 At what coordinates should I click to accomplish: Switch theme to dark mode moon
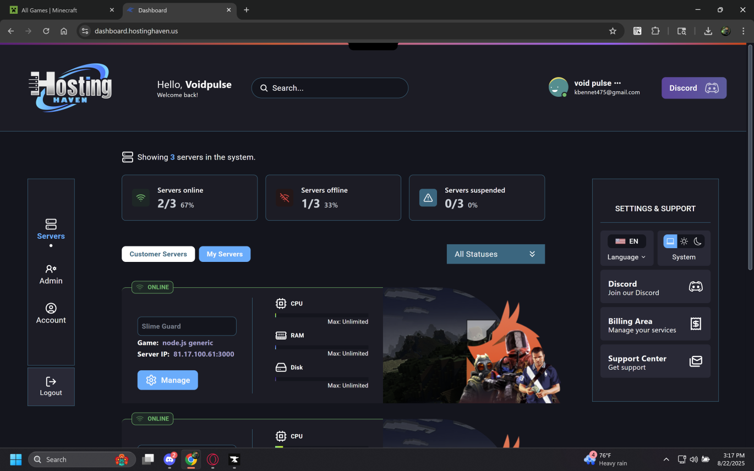[697, 241]
